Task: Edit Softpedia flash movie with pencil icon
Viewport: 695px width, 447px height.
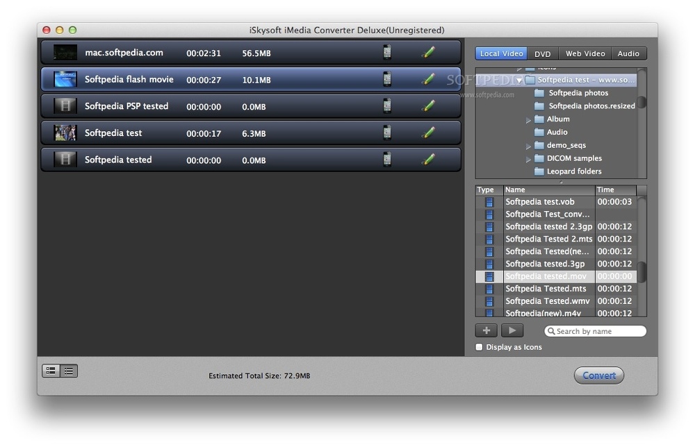Action: point(428,79)
